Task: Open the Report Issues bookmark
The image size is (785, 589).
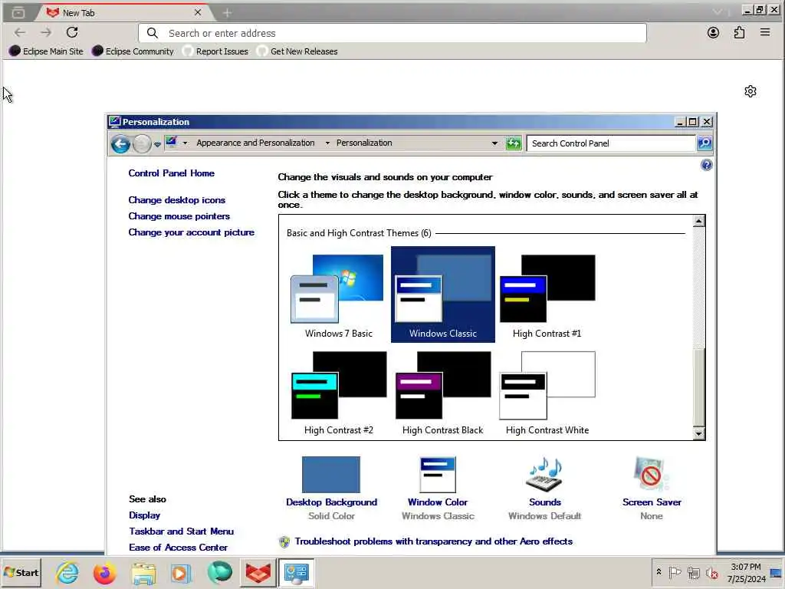Action: coord(215,51)
